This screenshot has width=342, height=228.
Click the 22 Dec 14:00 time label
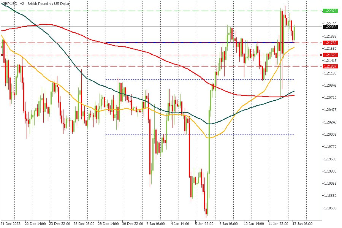click(35, 224)
